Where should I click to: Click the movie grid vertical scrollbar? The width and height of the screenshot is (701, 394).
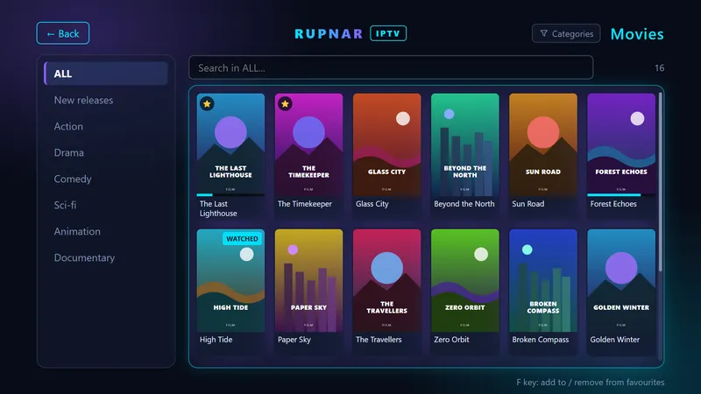[661, 181]
